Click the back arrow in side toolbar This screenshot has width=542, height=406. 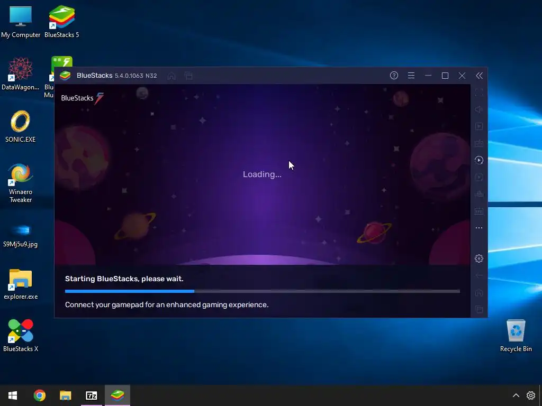coord(478,275)
